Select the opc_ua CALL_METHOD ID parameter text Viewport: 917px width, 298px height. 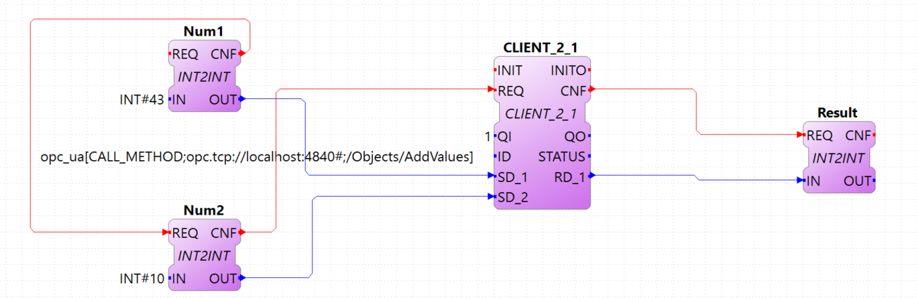[x=256, y=157]
